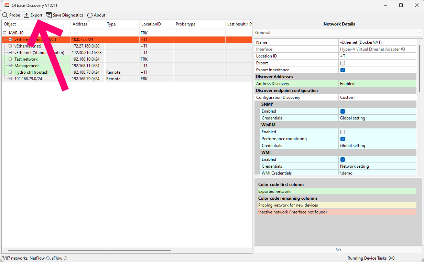Viewport: 424px width, 262px height.
Task: Sort by the Address column header
Action: [88, 24]
